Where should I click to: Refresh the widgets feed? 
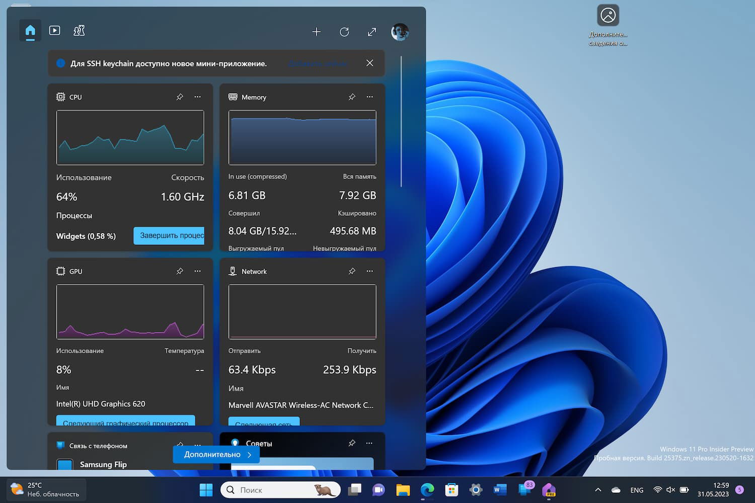(344, 32)
